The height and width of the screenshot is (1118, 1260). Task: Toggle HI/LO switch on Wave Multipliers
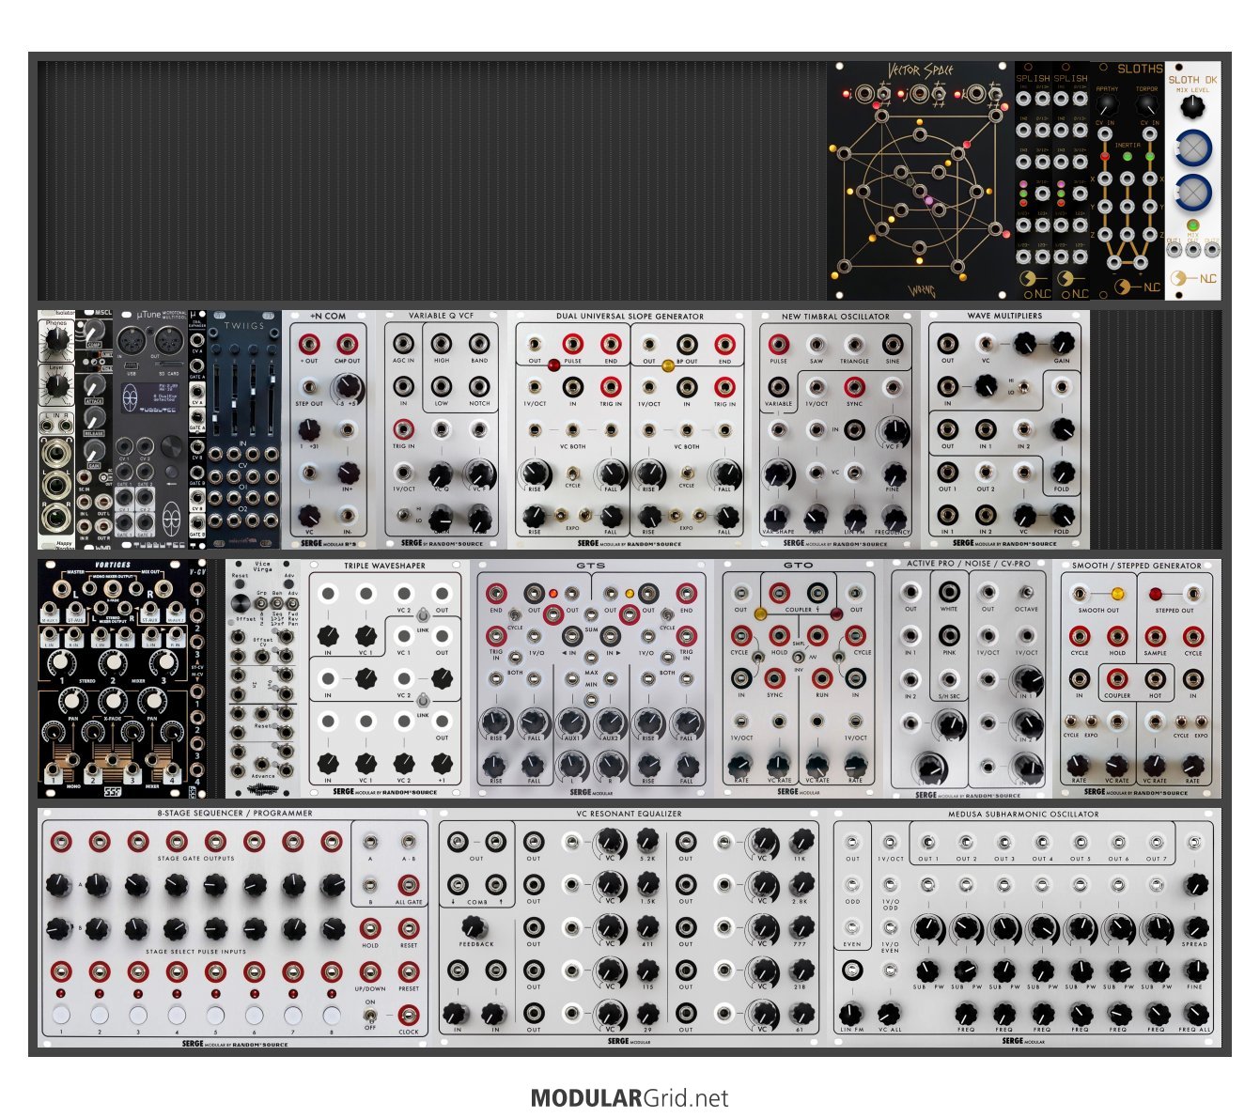coord(1024,386)
